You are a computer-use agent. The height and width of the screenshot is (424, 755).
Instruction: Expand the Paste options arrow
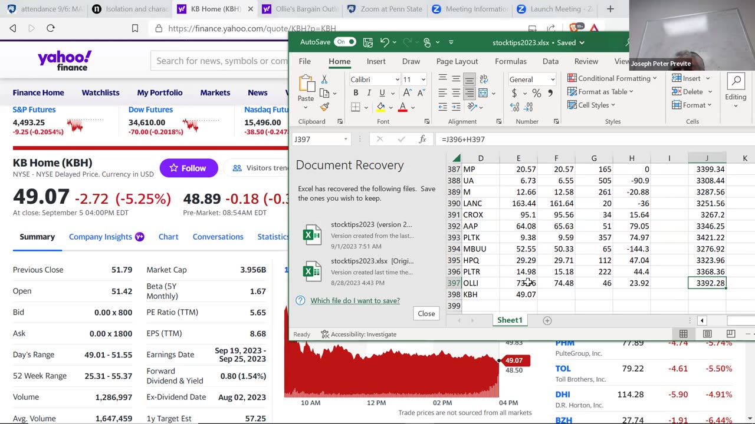click(306, 107)
